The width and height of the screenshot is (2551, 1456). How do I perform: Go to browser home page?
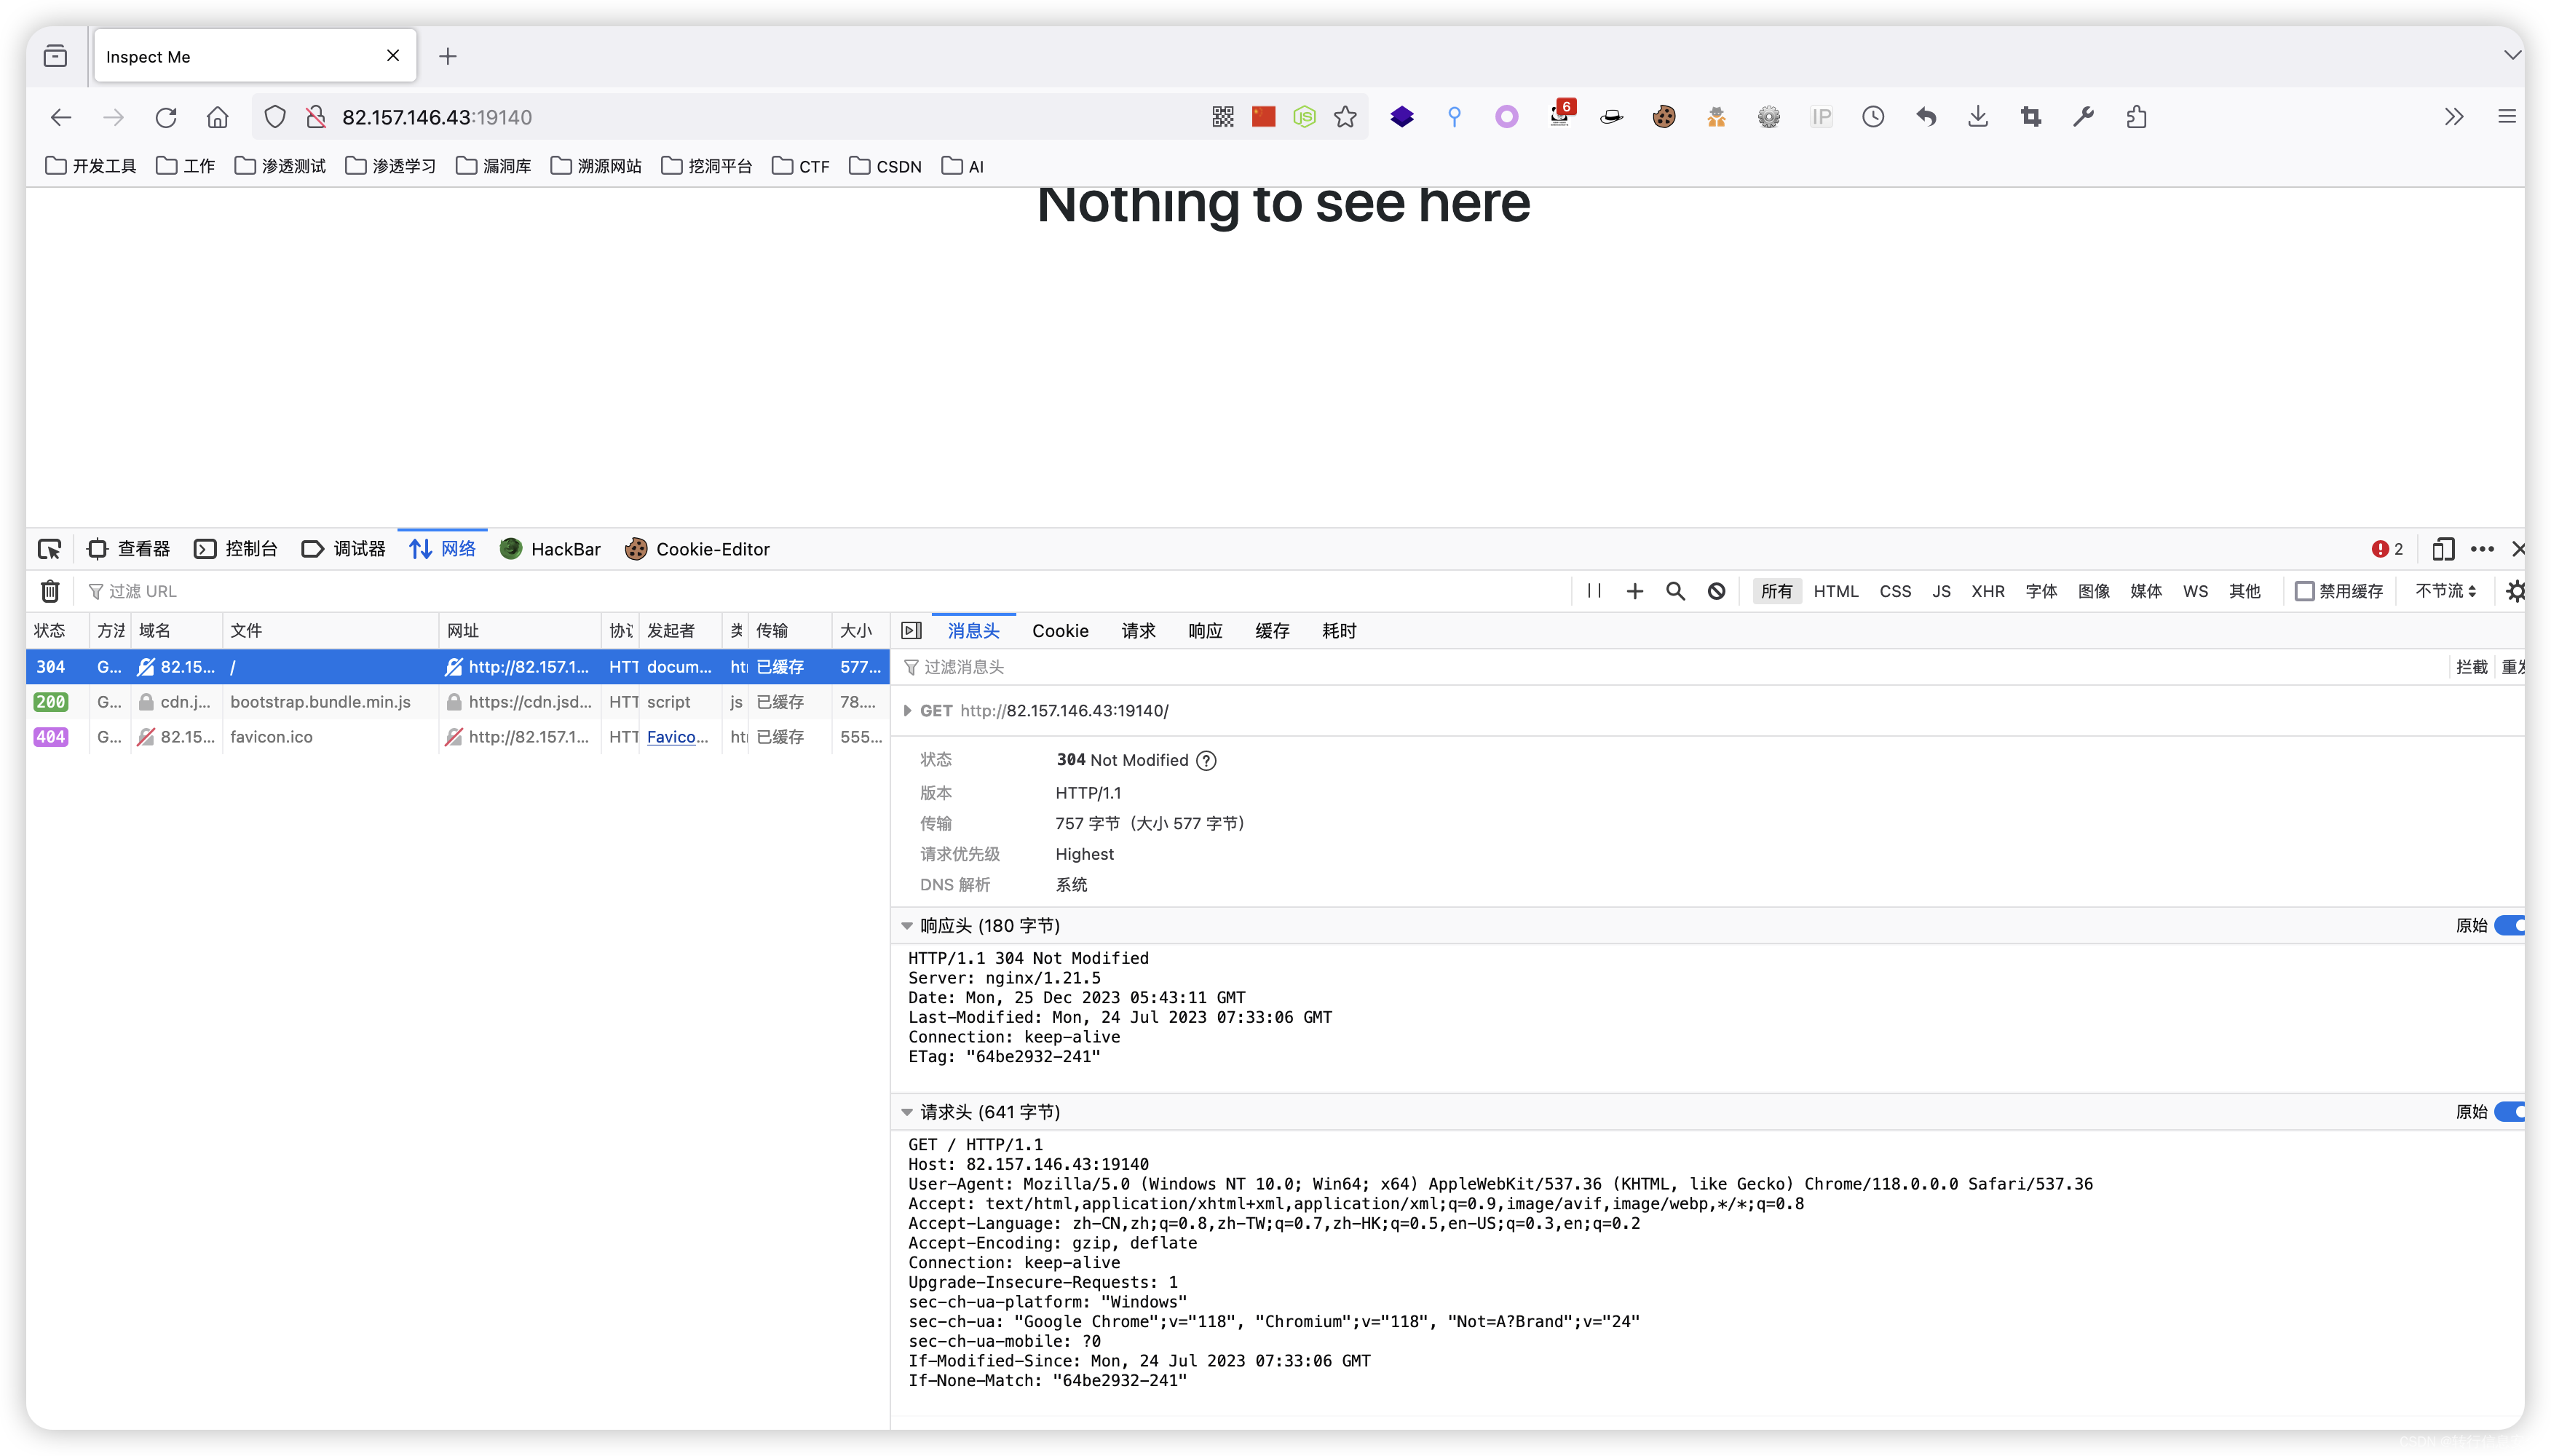[218, 117]
